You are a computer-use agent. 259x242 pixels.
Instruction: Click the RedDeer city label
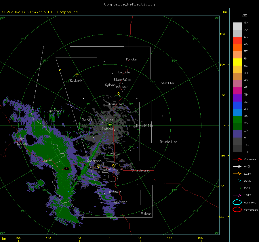tap(122, 87)
